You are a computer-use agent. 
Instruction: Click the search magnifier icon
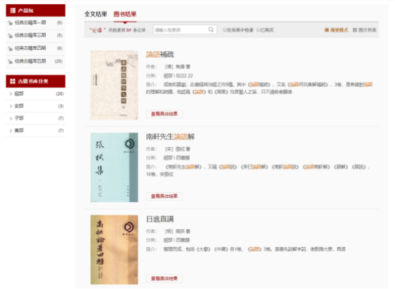(x=211, y=30)
